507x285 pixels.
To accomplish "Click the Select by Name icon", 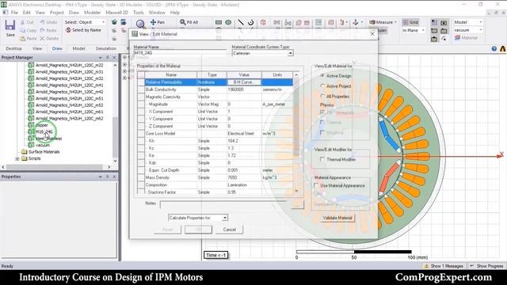I will click(68, 30).
